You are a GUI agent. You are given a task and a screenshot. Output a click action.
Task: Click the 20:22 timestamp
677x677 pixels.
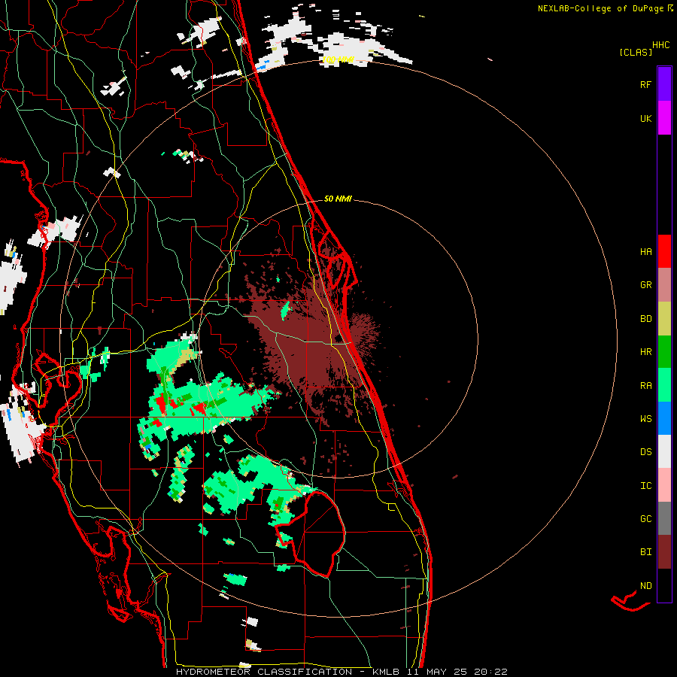click(490, 672)
